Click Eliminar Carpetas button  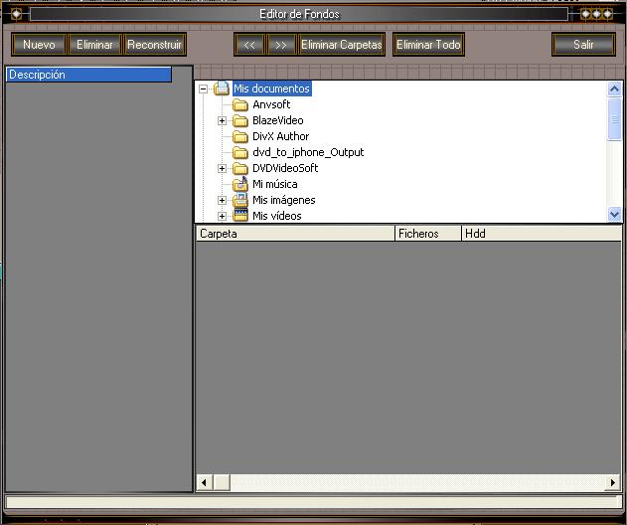(342, 45)
